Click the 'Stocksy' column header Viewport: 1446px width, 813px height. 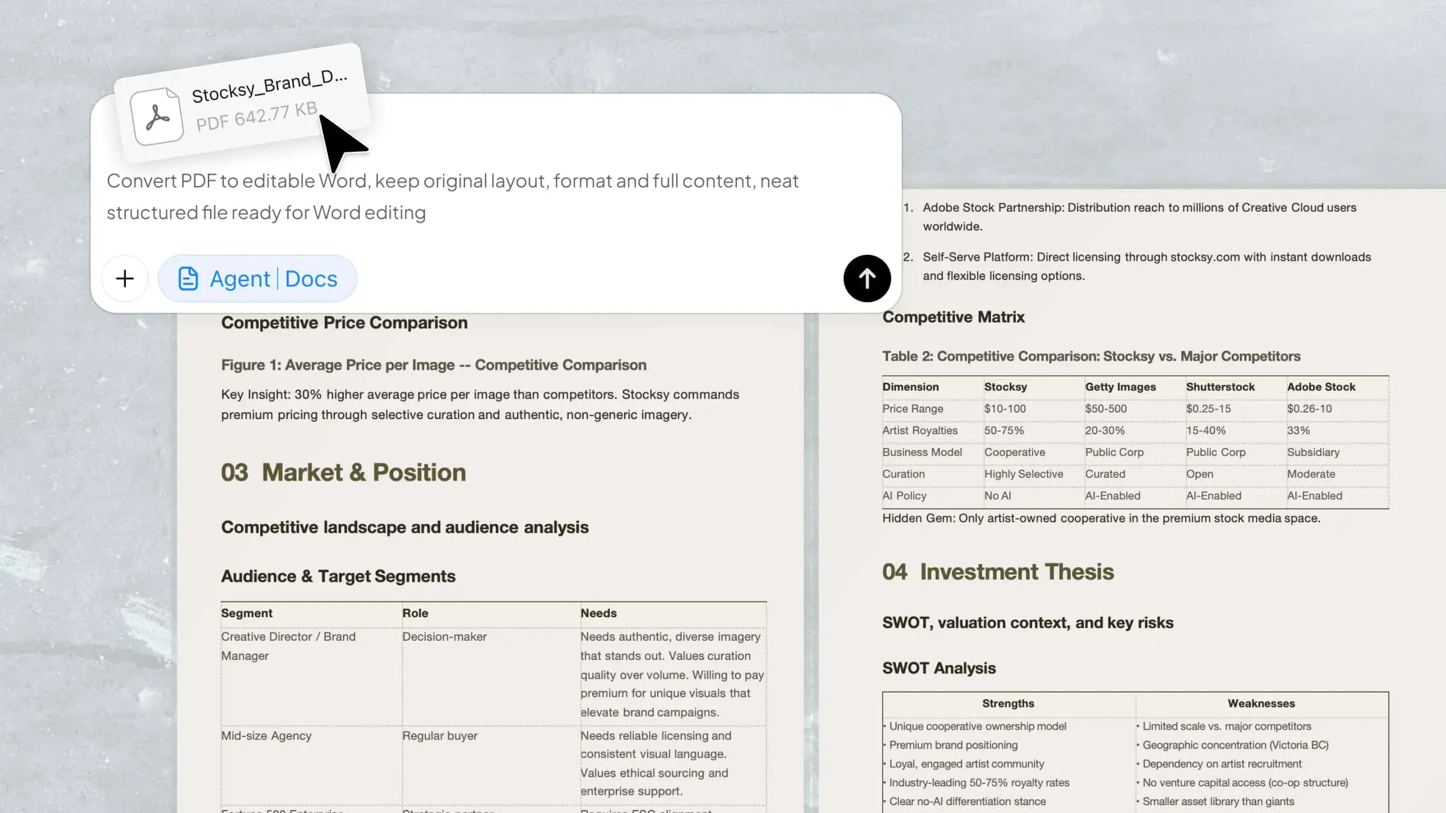pos(1006,387)
